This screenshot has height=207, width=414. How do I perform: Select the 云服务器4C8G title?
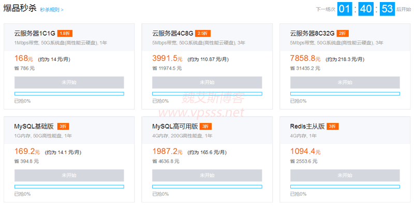pos(173,34)
